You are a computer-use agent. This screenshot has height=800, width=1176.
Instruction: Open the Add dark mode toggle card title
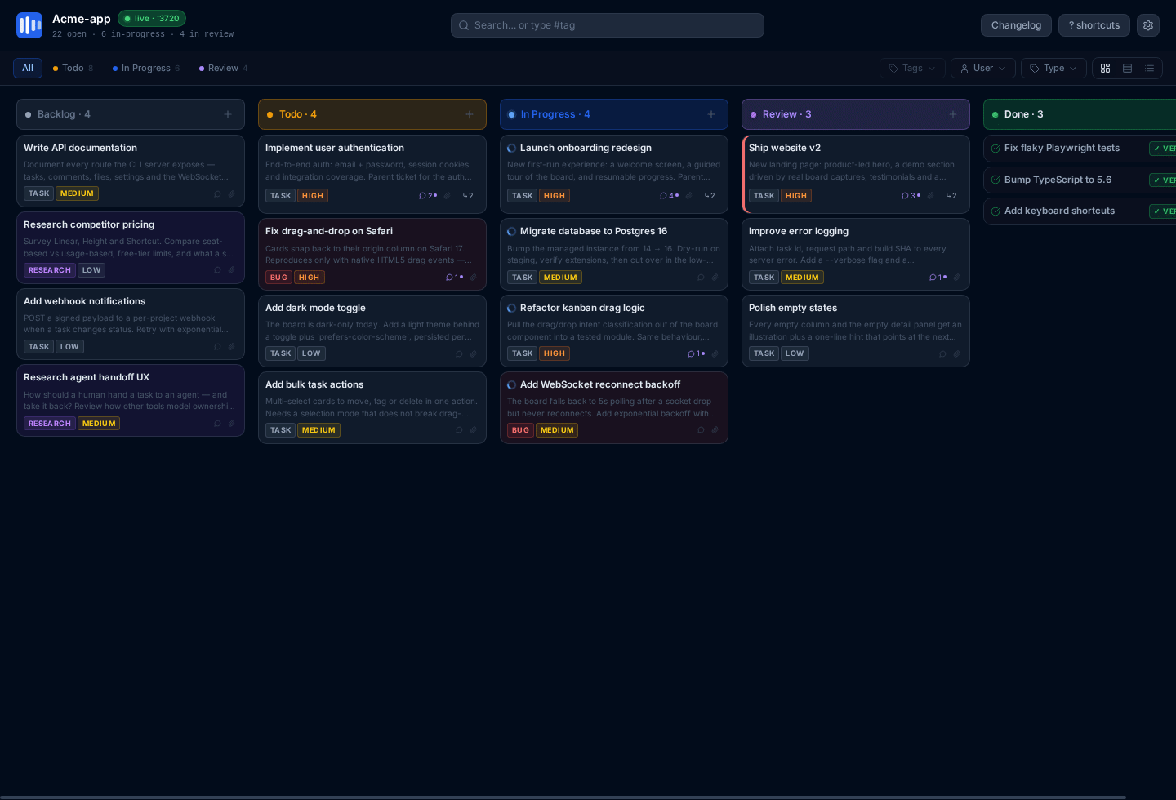tap(315, 308)
